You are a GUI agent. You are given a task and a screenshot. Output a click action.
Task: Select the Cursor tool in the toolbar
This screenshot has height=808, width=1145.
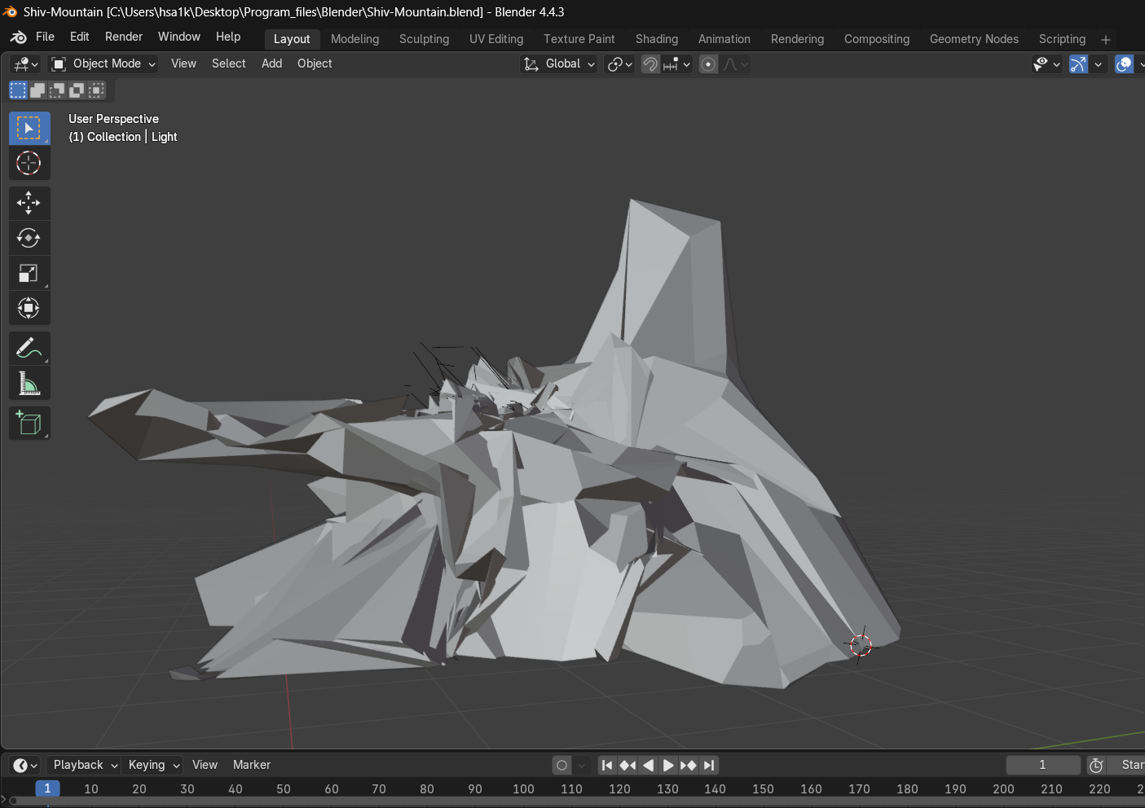pyautogui.click(x=29, y=164)
